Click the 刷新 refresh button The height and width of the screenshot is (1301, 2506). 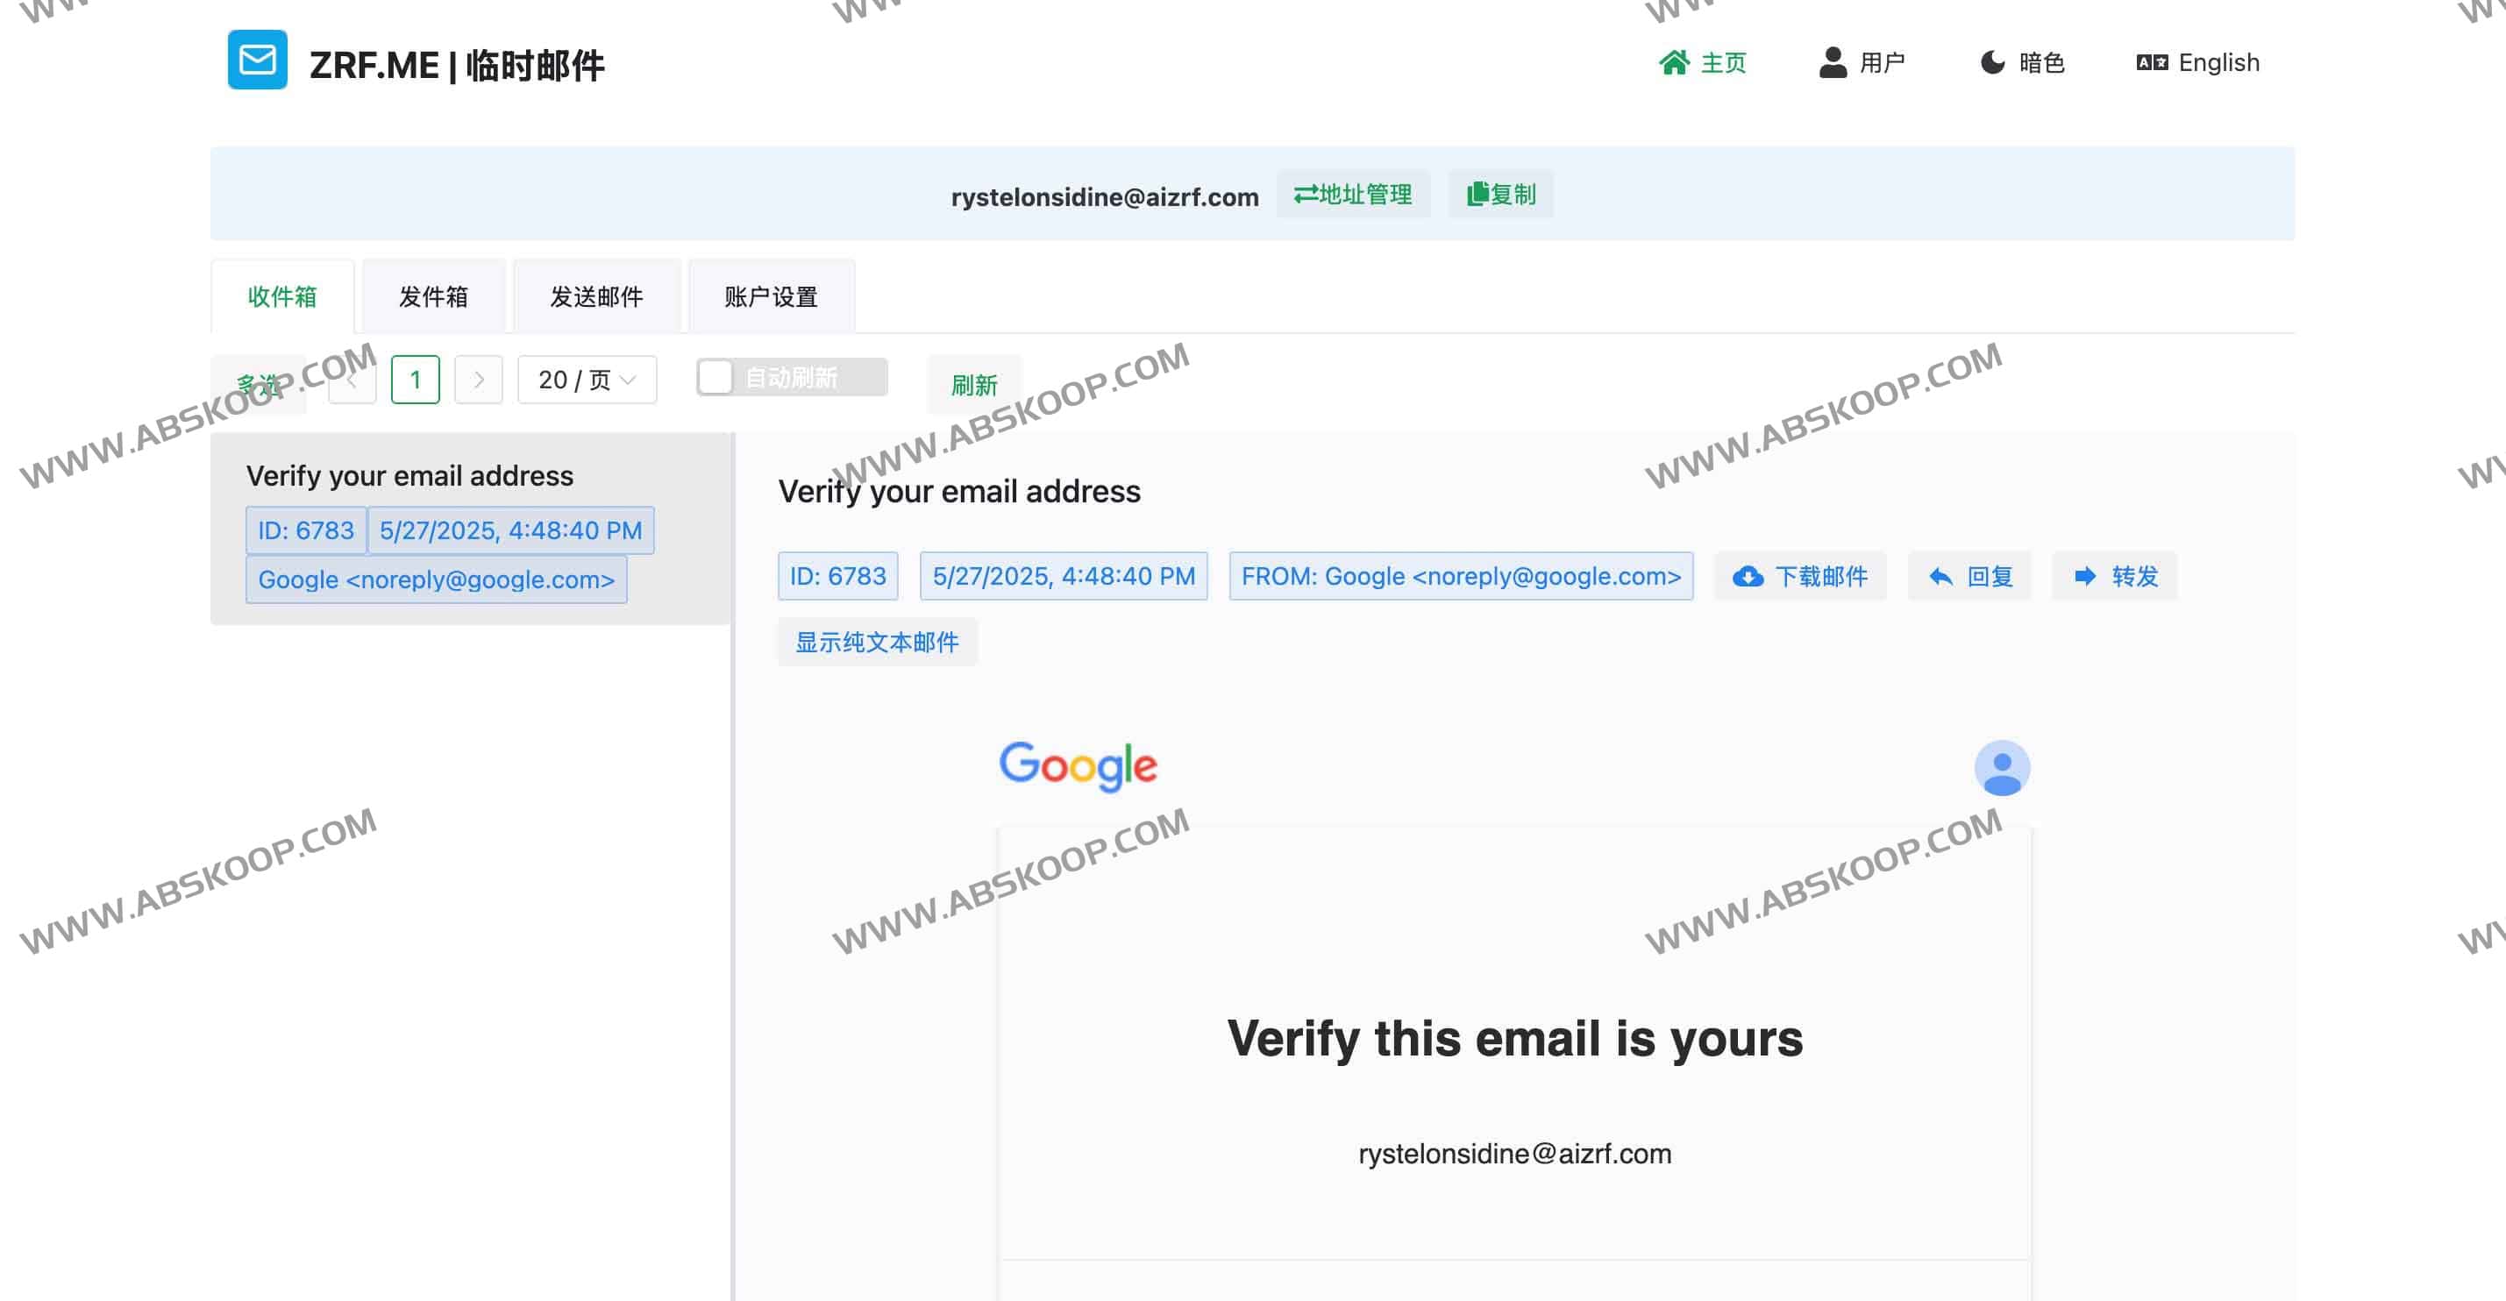[x=974, y=385]
